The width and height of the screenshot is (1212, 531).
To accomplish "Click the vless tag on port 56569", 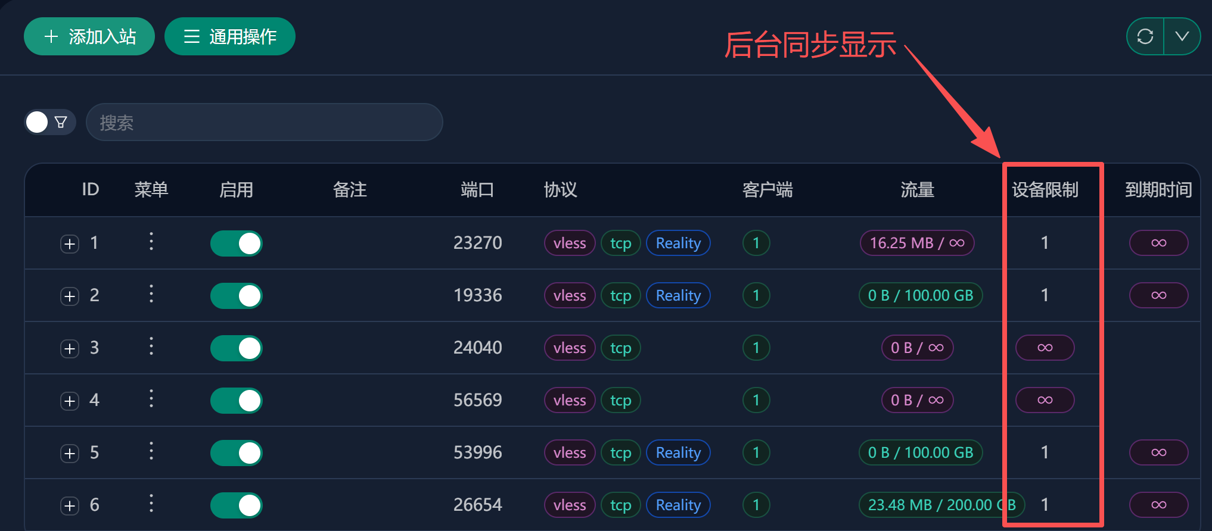I will [x=569, y=400].
